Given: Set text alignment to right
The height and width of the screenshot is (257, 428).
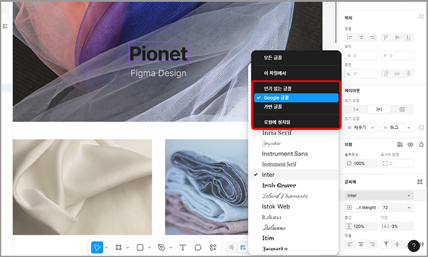Looking at the screenshot, I should [x=372, y=244].
